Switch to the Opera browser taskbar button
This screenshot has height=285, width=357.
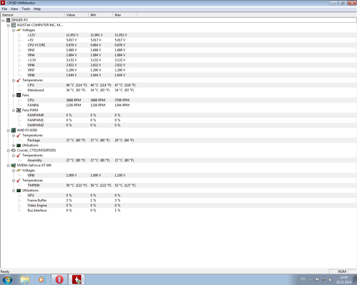coord(59,279)
